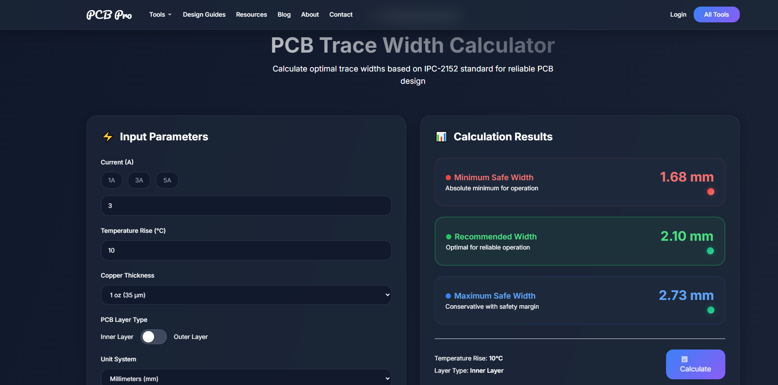
Task: Click the Calculate button
Action: pos(695,364)
